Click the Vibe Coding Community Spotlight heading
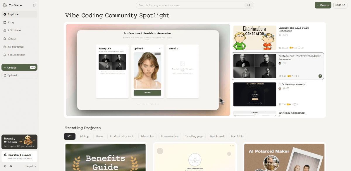This screenshot has width=351, height=171. pyautogui.click(x=117, y=15)
